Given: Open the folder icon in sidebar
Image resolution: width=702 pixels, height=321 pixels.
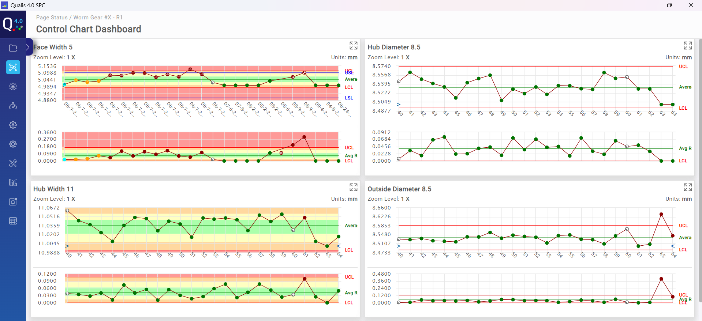Looking at the screenshot, I should [13, 48].
